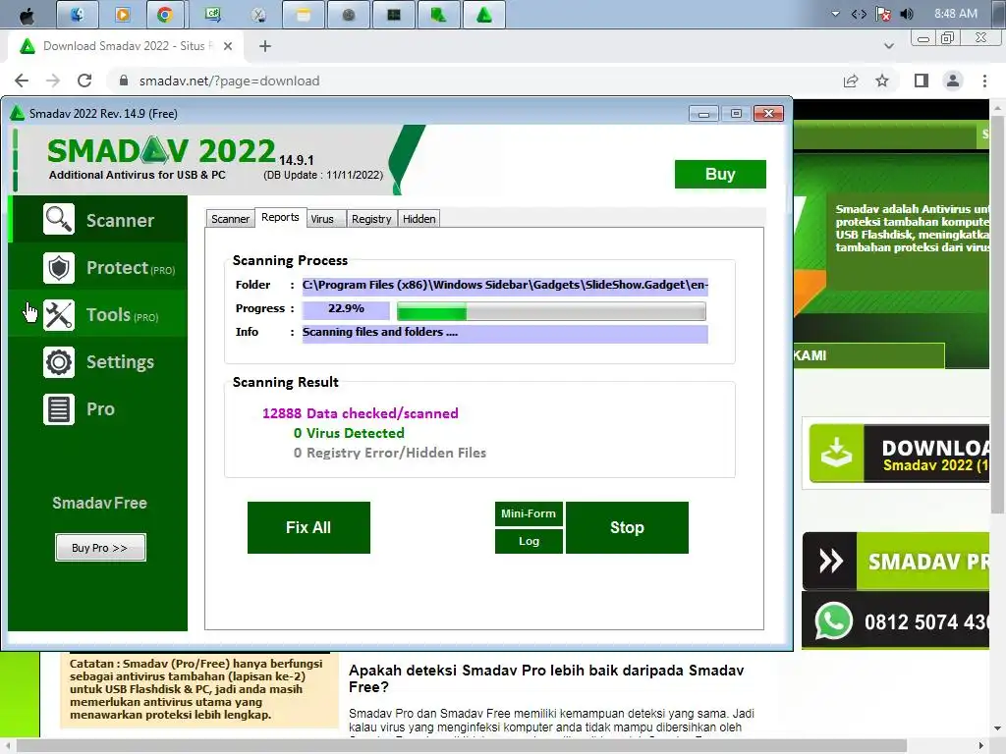
Task: Close the Download Smadav 2022 browser tab
Action: click(228, 46)
